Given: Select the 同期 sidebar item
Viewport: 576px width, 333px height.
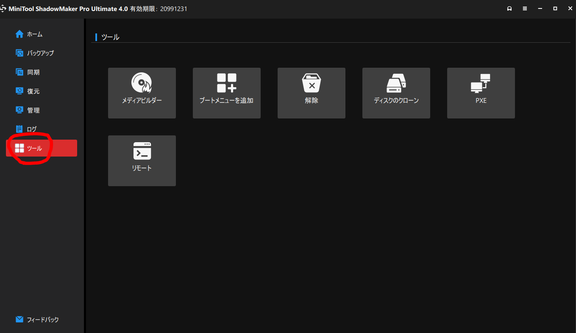Looking at the screenshot, I should point(42,72).
